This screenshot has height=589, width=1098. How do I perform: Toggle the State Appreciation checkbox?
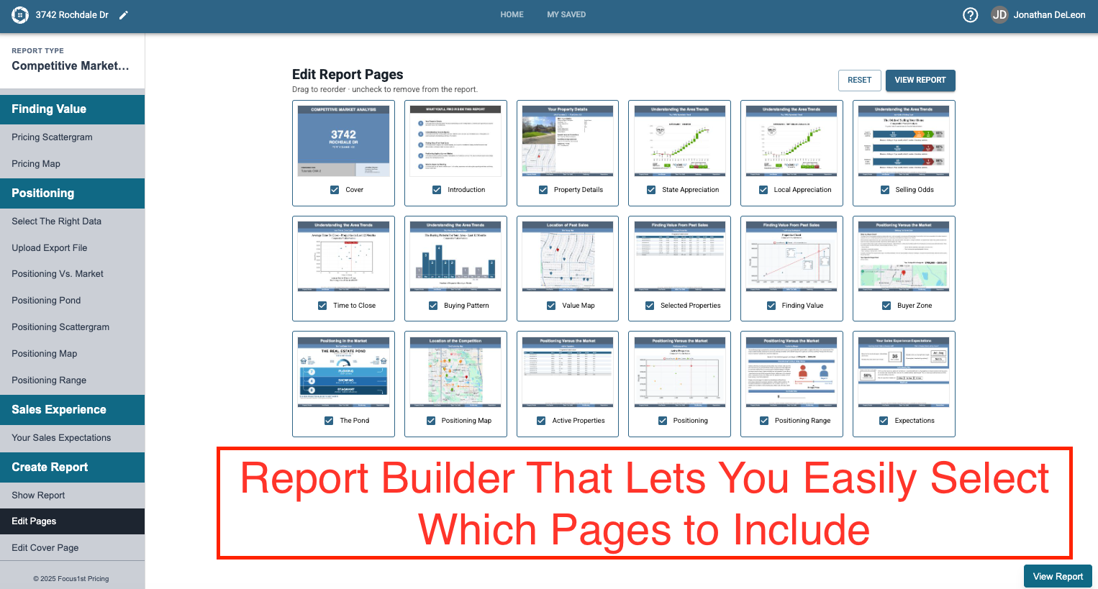coord(651,190)
